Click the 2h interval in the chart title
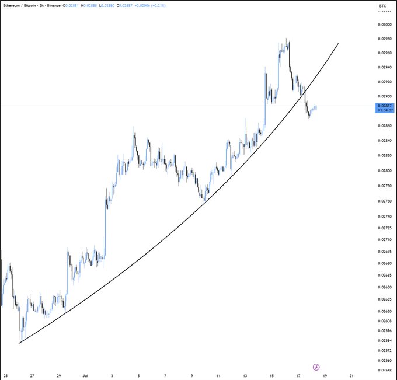 (41, 5)
